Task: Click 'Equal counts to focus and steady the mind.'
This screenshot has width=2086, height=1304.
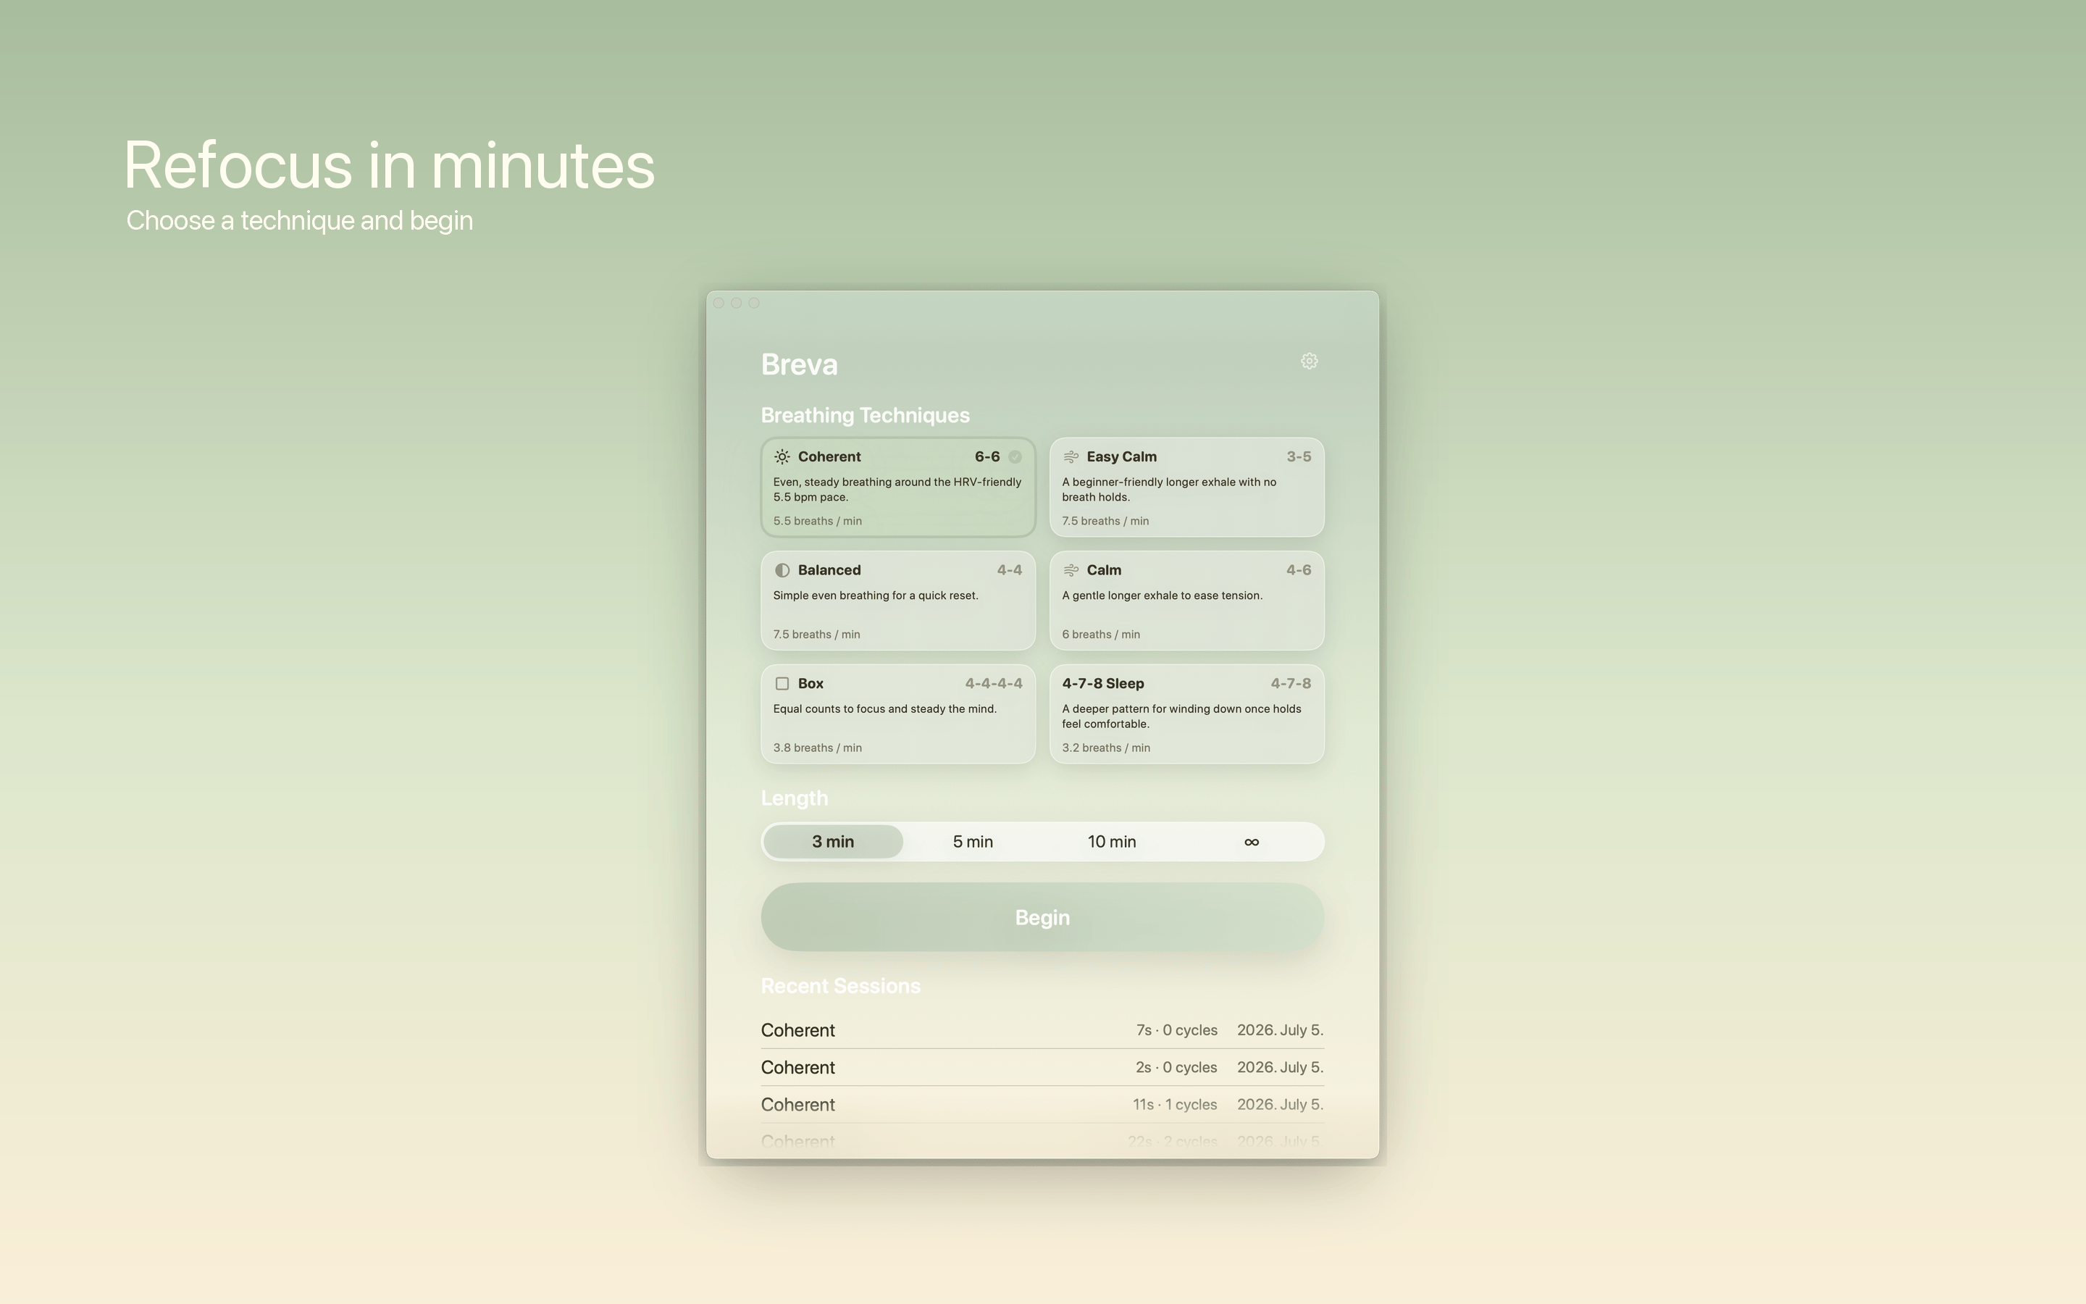Action: point(884,709)
